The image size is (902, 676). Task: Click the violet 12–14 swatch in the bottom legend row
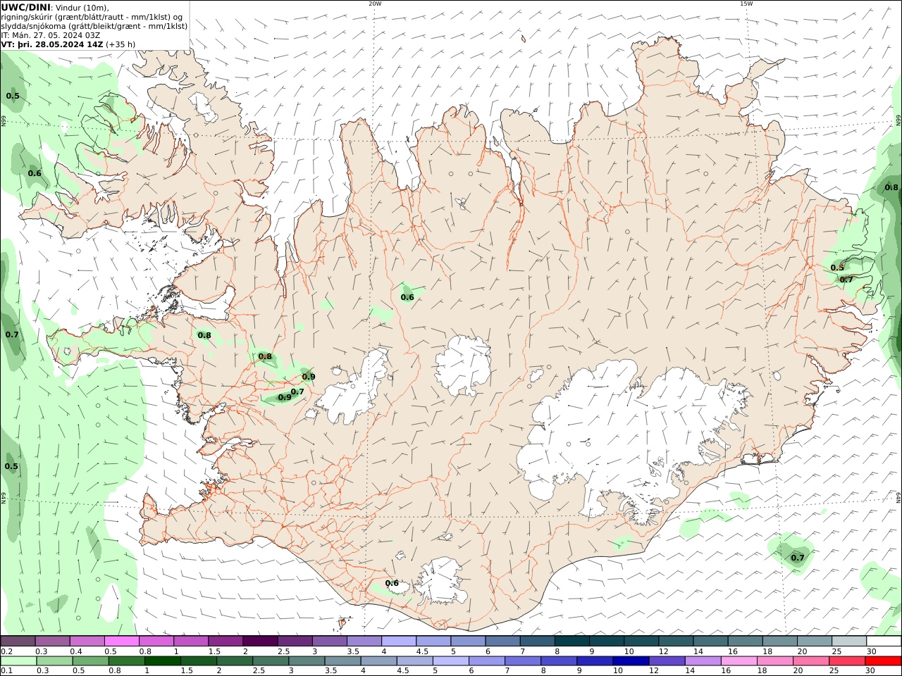[x=667, y=661]
